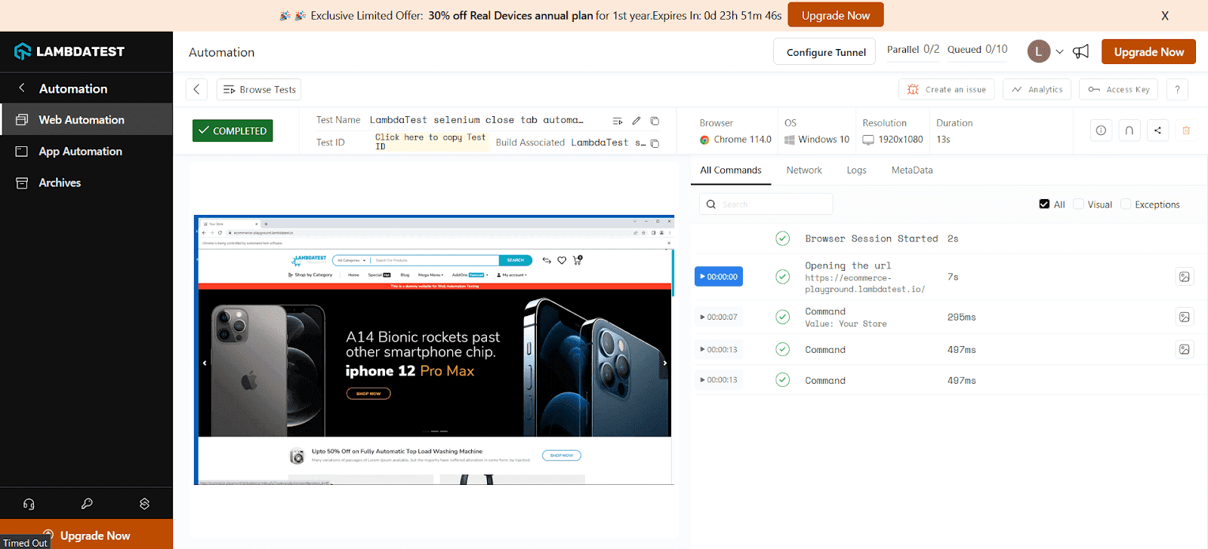Click the user avatar labeled L
This screenshot has width=1208, height=549.
coord(1039,51)
